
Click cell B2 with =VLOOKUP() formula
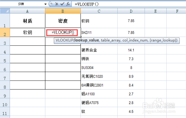coord(63,32)
